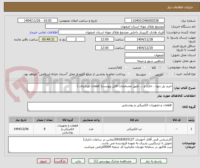The height and width of the screenshot is (168, 200).
Task: Click the تعداد / مقدار column header
Action: (x=45, y=120)
